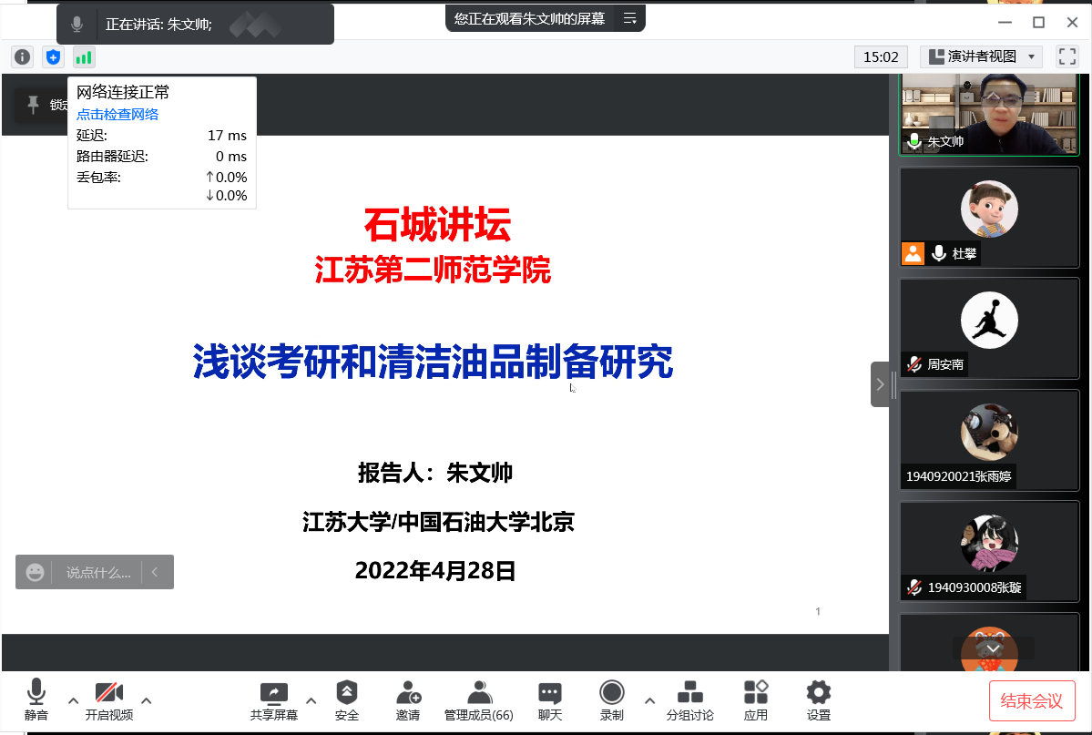Turn on video camera
Image resolution: width=1092 pixels, height=735 pixels.
(x=109, y=700)
